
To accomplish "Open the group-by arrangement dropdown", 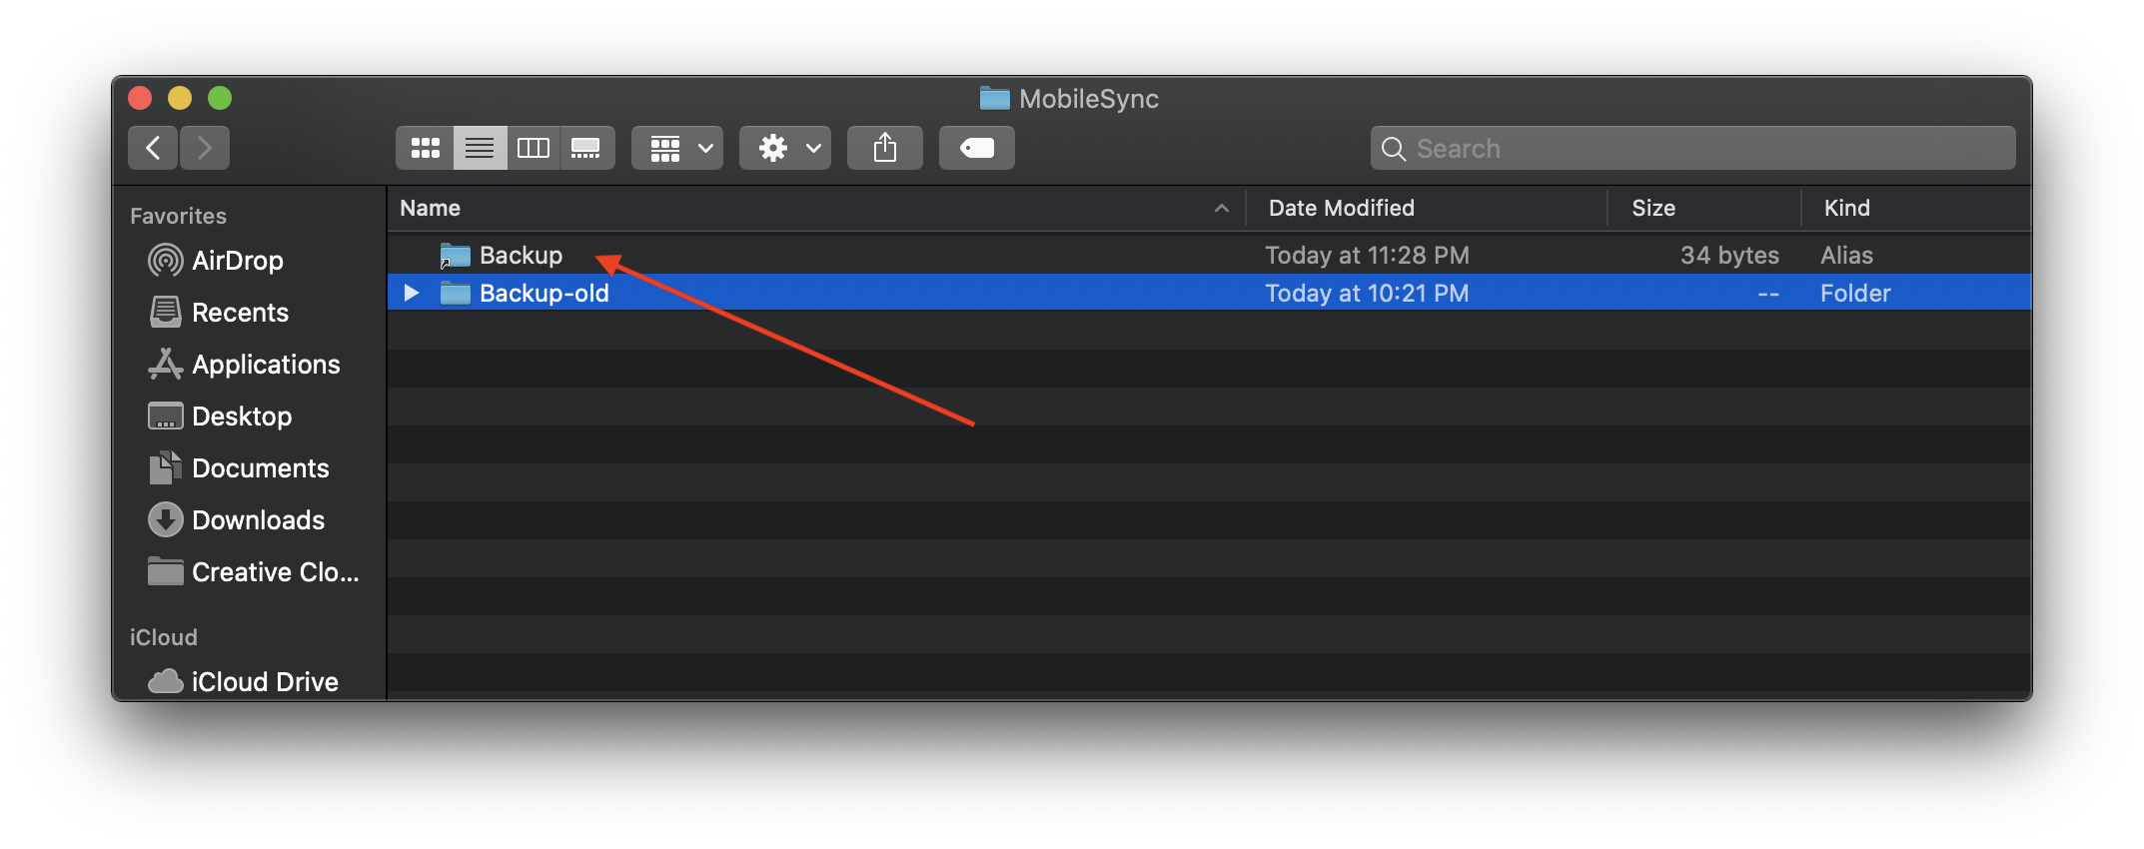I will [x=677, y=148].
